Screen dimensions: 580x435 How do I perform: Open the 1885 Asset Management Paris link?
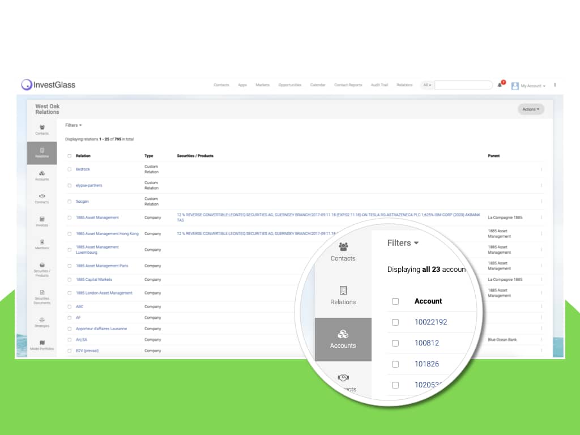[x=102, y=266]
